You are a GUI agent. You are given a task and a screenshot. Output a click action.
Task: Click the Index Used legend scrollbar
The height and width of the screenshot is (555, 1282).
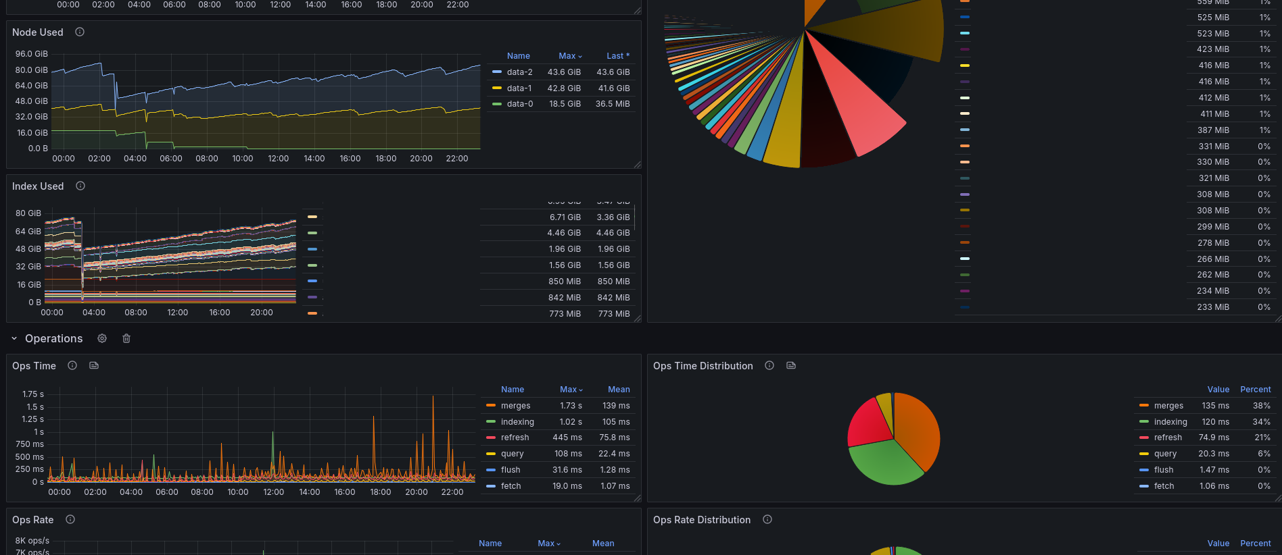(x=634, y=218)
